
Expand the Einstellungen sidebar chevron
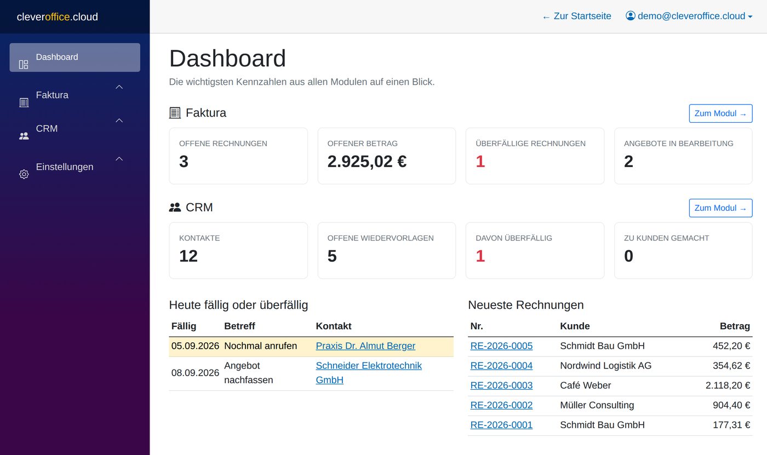click(119, 158)
